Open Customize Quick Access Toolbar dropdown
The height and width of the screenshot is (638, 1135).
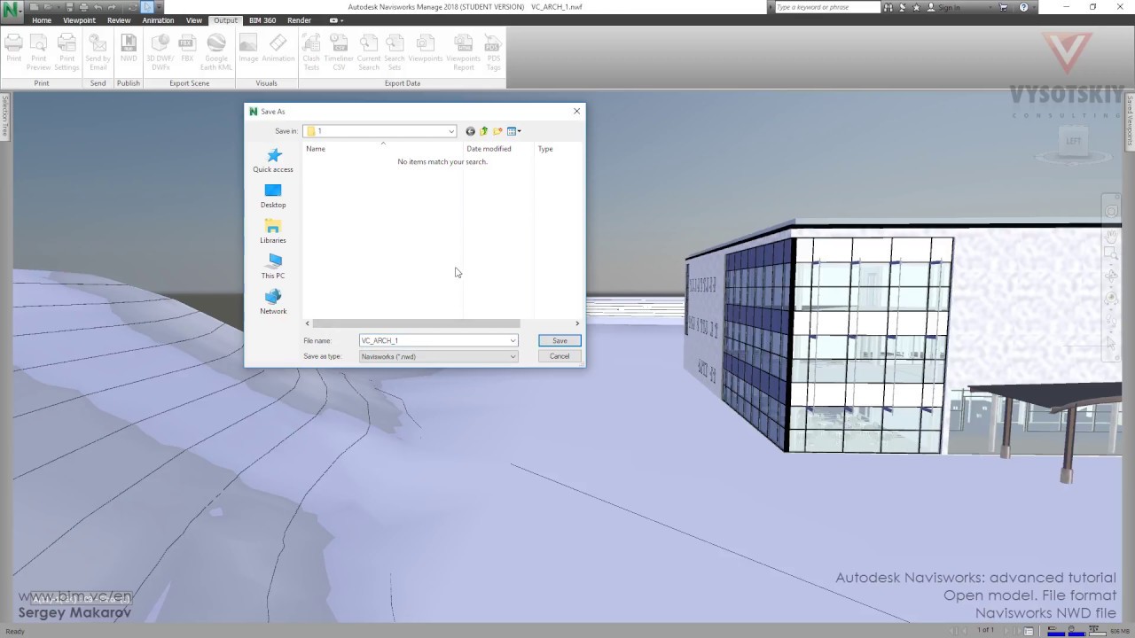tap(160, 7)
